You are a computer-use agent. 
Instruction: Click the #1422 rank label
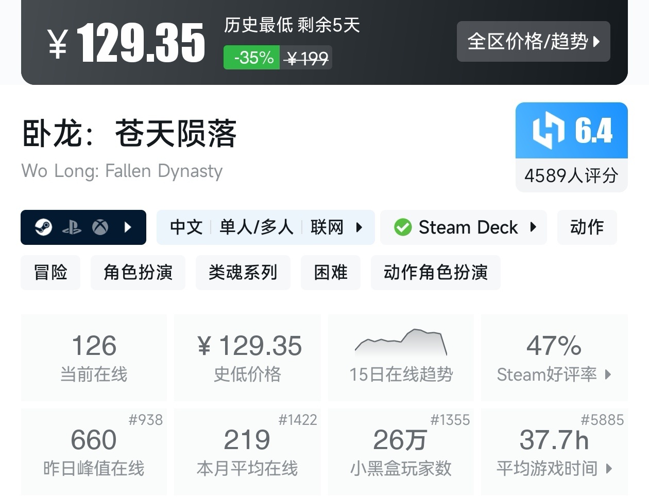click(298, 420)
